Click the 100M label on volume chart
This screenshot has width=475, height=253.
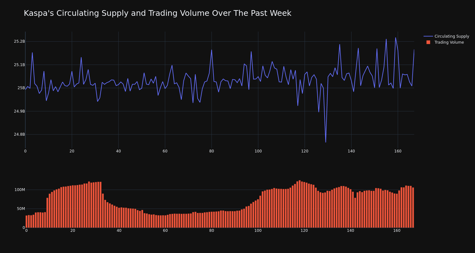[20, 190]
